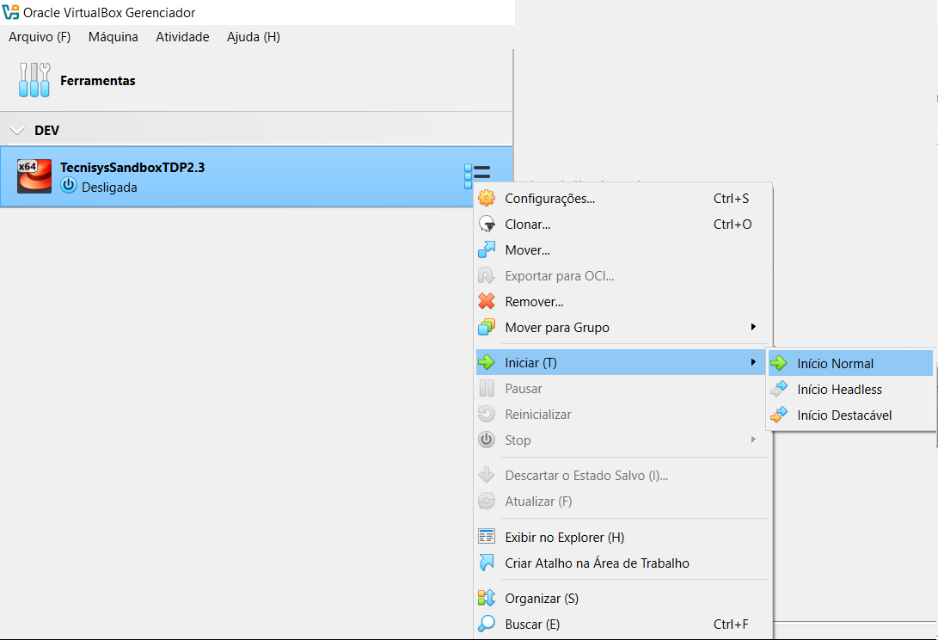938x640 pixels.
Task: Click the Exportar para OCI icon
Action: pos(487,275)
